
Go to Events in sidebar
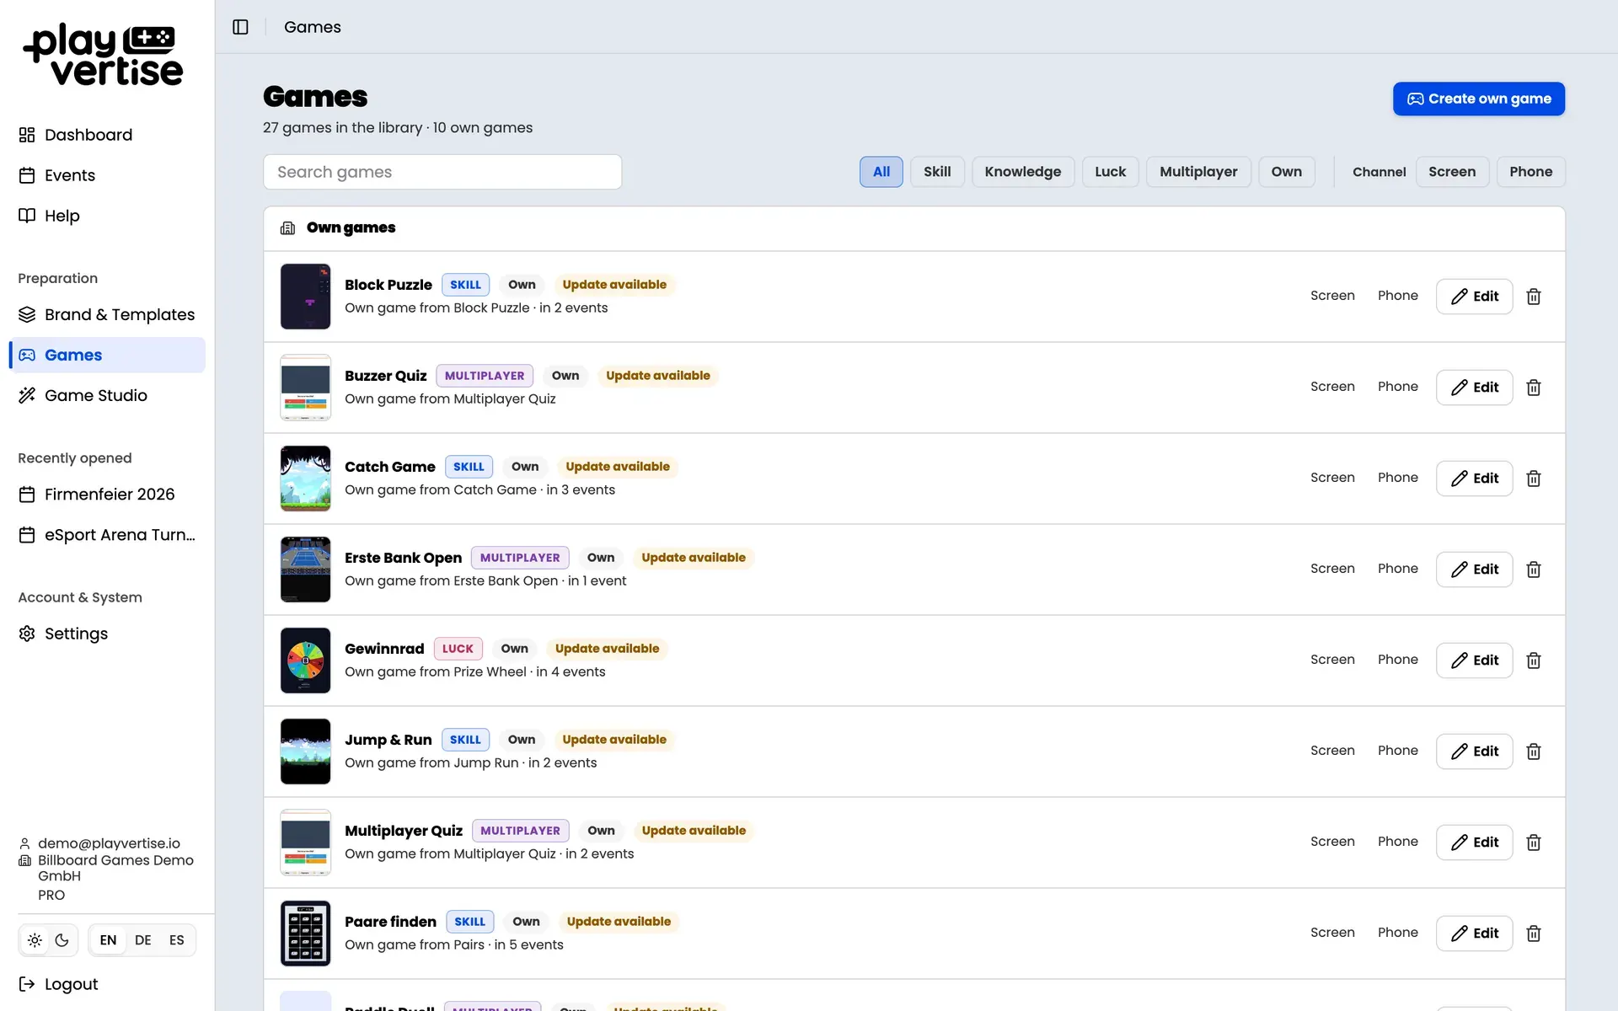pyautogui.click(x=107, y=175)
